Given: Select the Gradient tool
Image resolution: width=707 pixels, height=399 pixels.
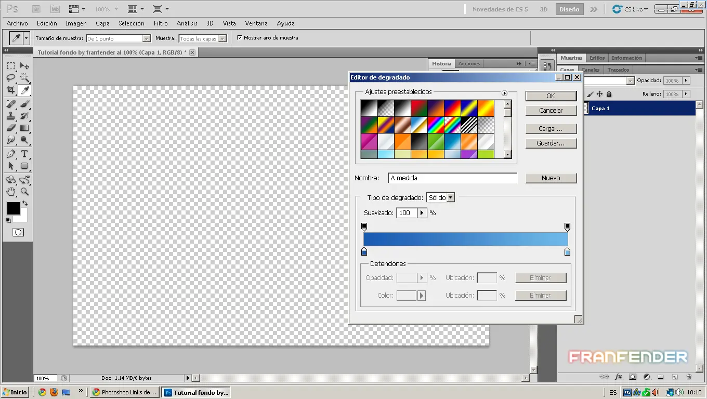Looking at the screenshot, I should pos(24,128).
